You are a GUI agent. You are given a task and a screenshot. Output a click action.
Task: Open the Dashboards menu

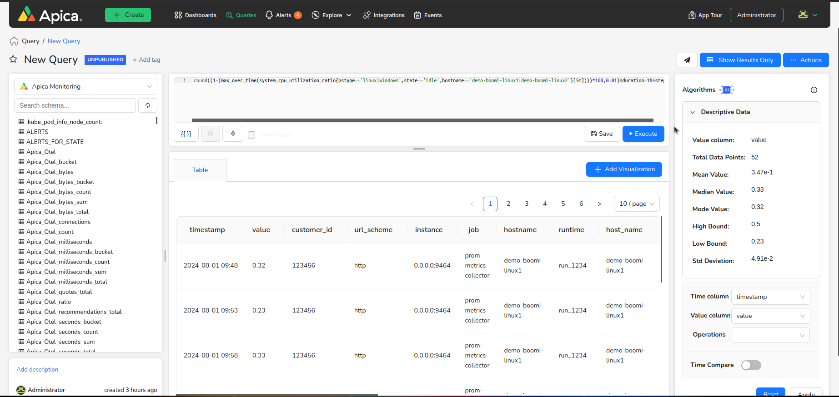[x=196, y=15]
